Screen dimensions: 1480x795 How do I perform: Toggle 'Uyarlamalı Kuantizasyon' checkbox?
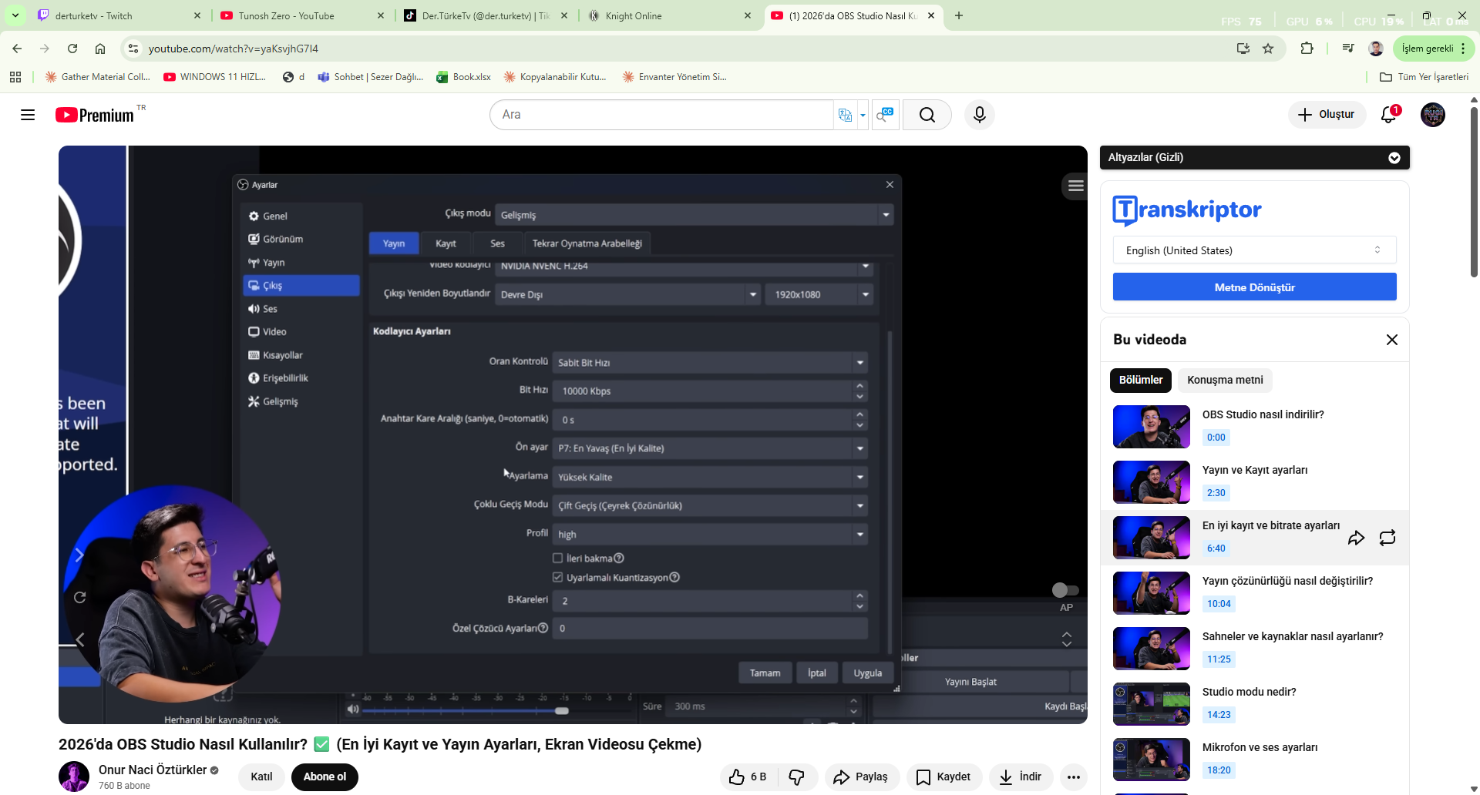557,578
